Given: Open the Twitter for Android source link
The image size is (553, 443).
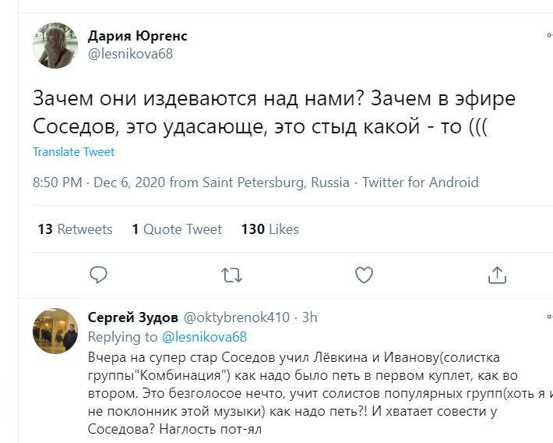Looking at the screenshot, I should (420, 183).
